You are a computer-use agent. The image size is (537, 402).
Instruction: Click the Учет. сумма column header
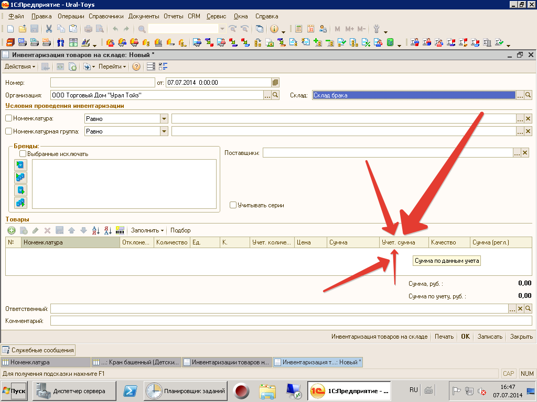coord(404,242)
